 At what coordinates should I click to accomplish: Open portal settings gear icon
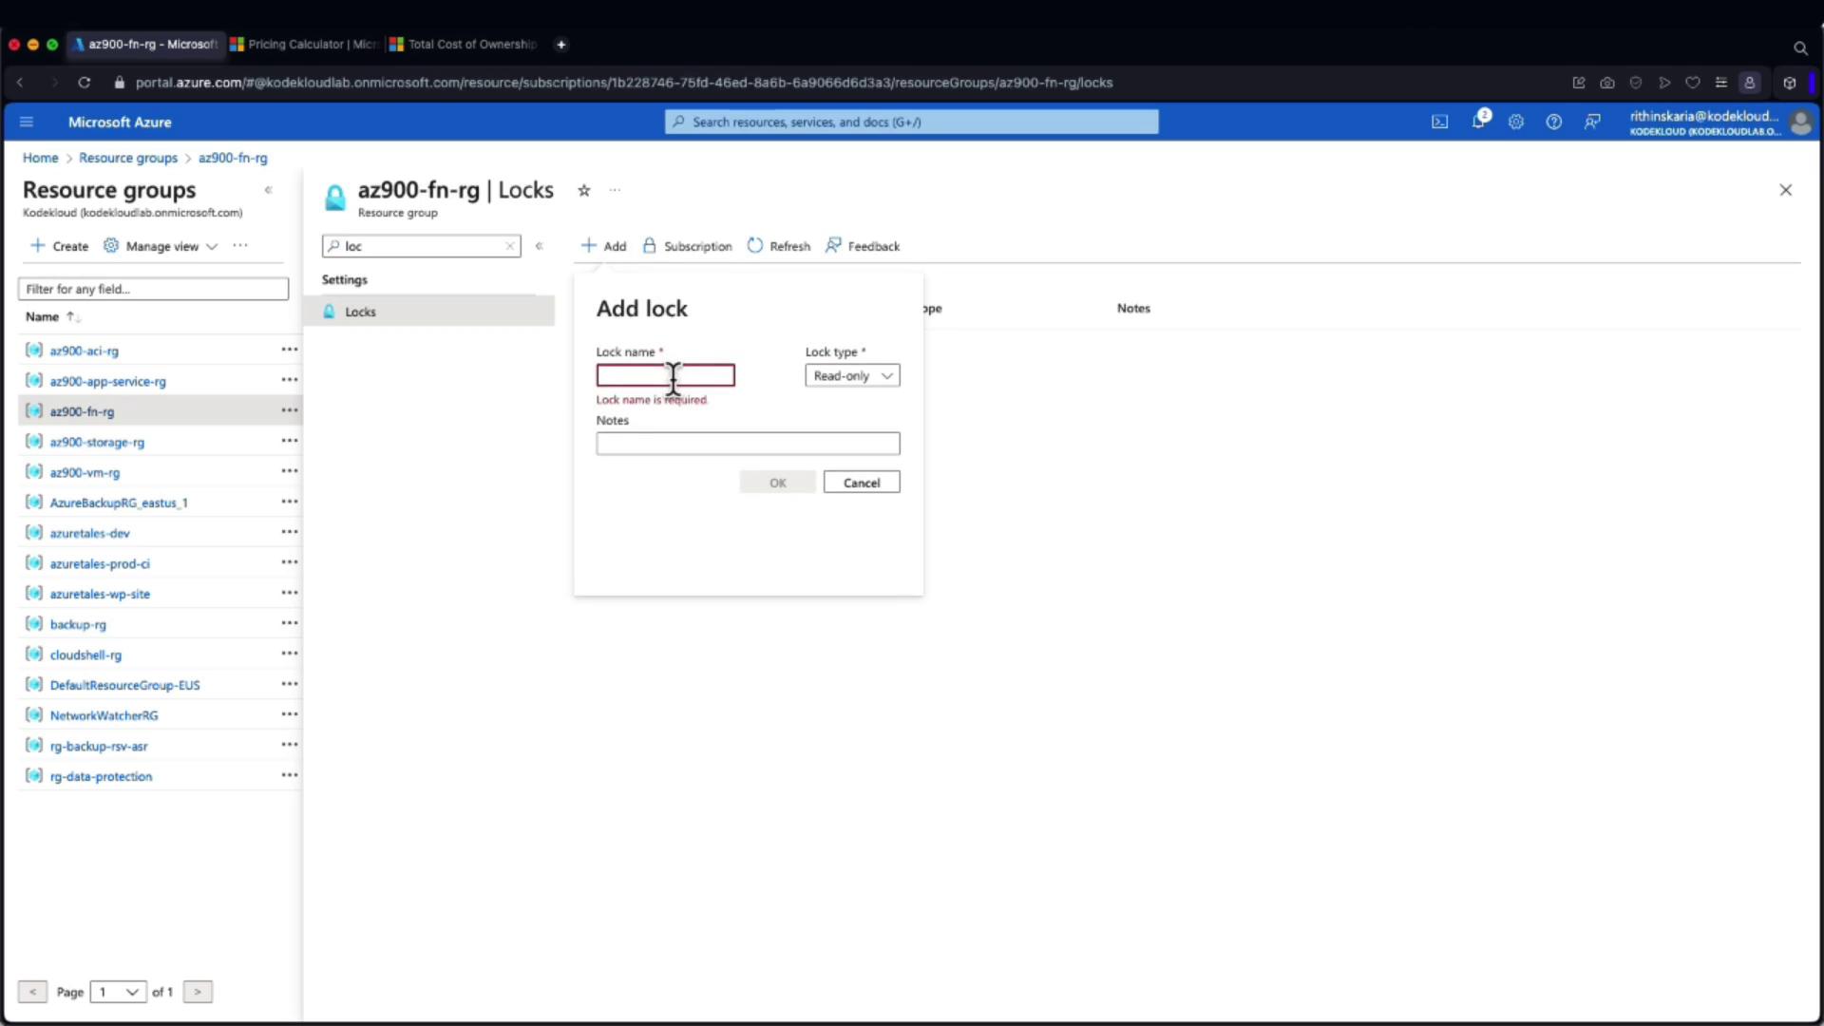click(1516, 122)
